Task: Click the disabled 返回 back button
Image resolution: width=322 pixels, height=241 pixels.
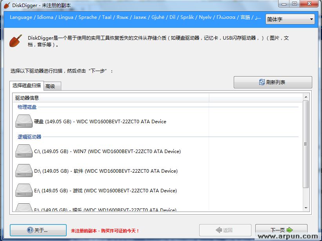Action: (225, 230)
